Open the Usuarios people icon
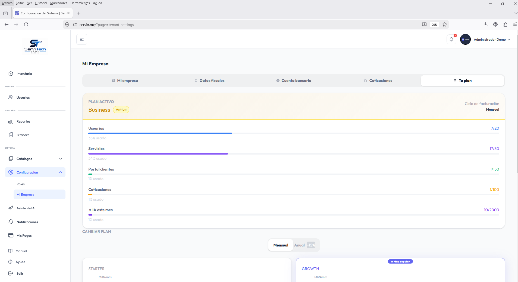The width and height of the screenshot is (518, 282). [11, 97]
